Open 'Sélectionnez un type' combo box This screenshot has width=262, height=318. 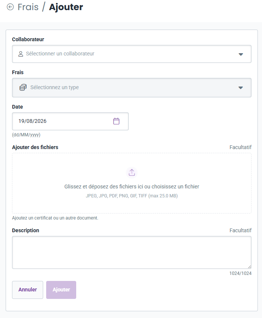pos(132,88)
